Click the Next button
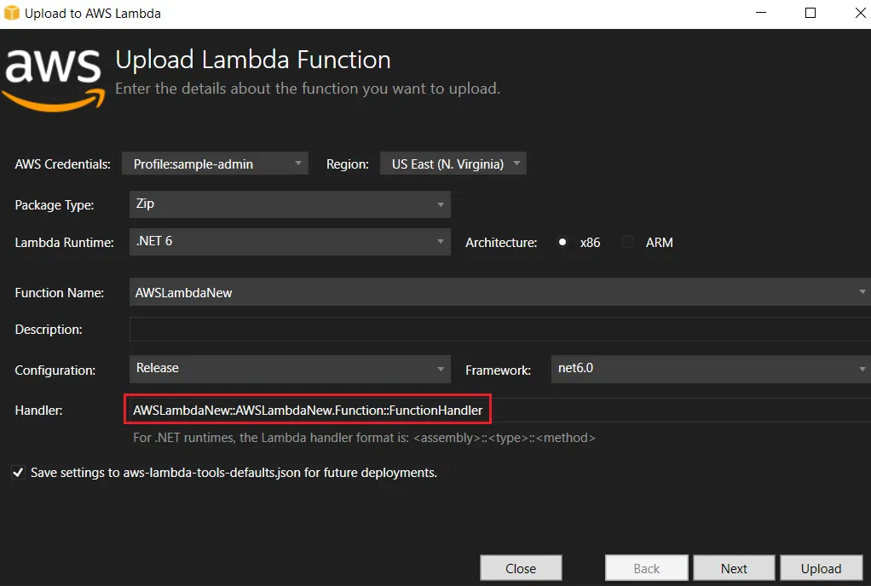 pyautogui.click(x=734, y=568)
